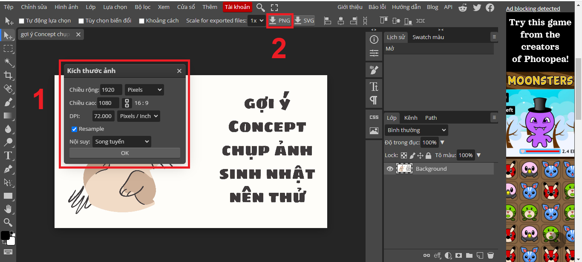
Task: Click the search magnifier icon in menu bar
Action: coord(261,7)
